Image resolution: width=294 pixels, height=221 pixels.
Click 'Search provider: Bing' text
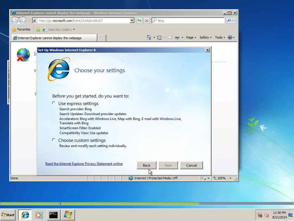pos(76,109)
